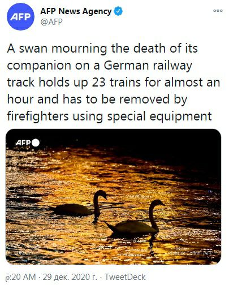Click the AFP watermark logo in the photo
Screen dimensions: 229x285
(x=23, y=143)
